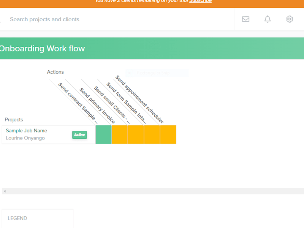Click the Send contract Sample column header
Viewport: 304px width, 228px height.
[x=78, y=103]
